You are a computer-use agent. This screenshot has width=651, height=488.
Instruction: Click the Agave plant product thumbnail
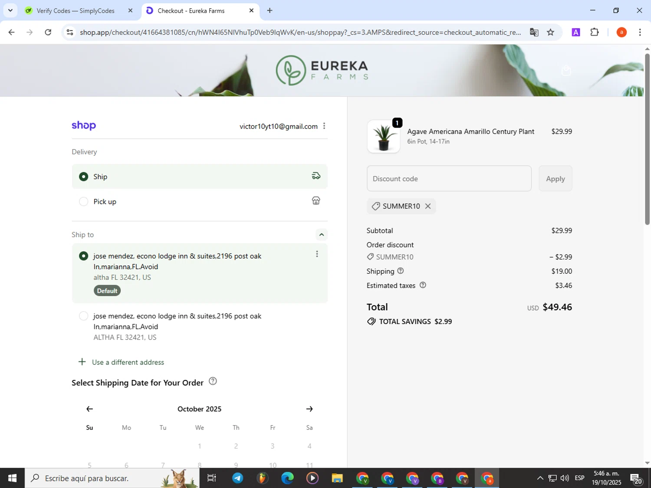click(x=384, y=137)
